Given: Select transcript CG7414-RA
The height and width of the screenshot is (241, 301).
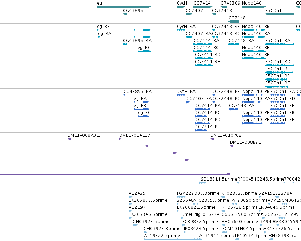Looking at the screenshot, I should [203, 44].
